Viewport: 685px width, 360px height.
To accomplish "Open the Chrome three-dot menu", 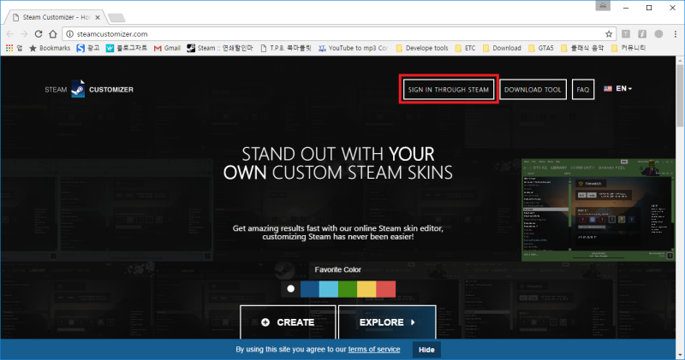I will [675, 34].
